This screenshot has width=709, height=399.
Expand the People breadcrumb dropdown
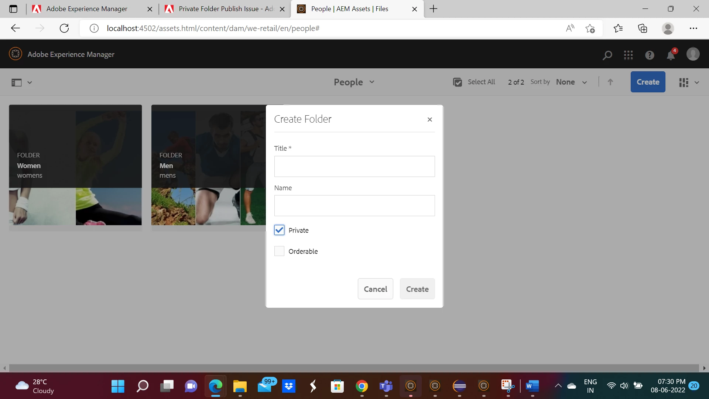pos(354,82)
